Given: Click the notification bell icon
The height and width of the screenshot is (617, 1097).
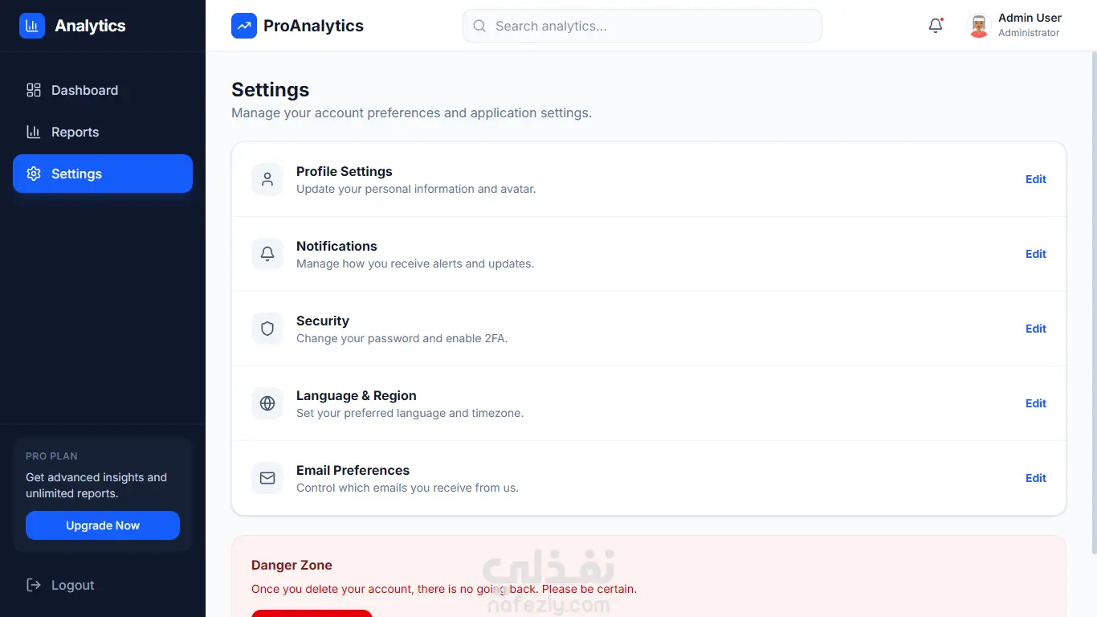Looking at the screenshot, I should tap(936, 26).
